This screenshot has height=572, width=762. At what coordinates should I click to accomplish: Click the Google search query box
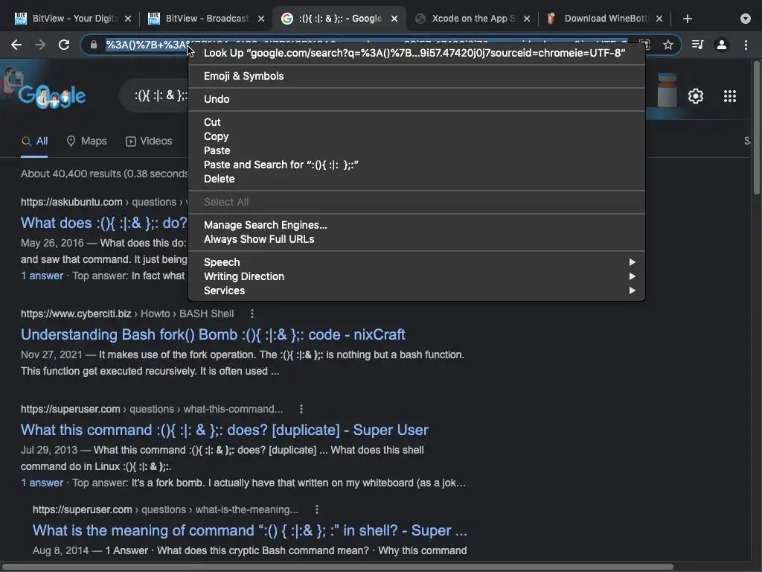(155, 95)
